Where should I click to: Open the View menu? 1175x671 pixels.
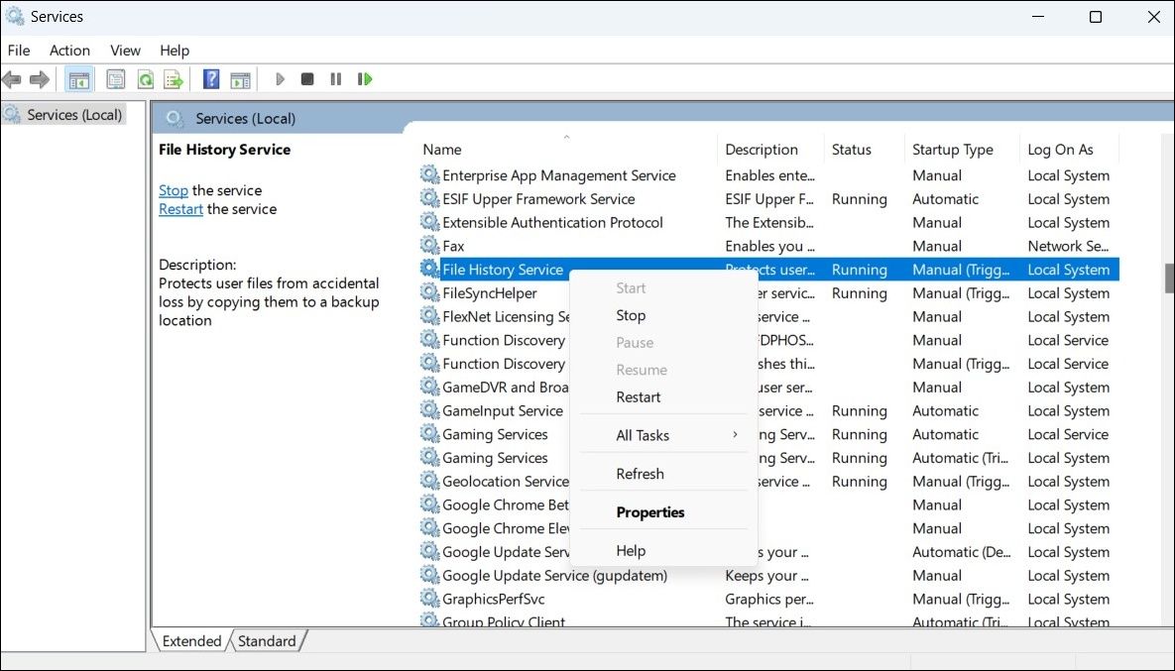pyautogui.click(x=125, y=51)
